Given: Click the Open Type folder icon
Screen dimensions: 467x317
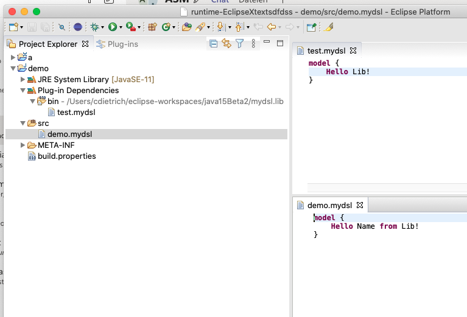Looking at the screenshot, I should (x=187, y=27).
